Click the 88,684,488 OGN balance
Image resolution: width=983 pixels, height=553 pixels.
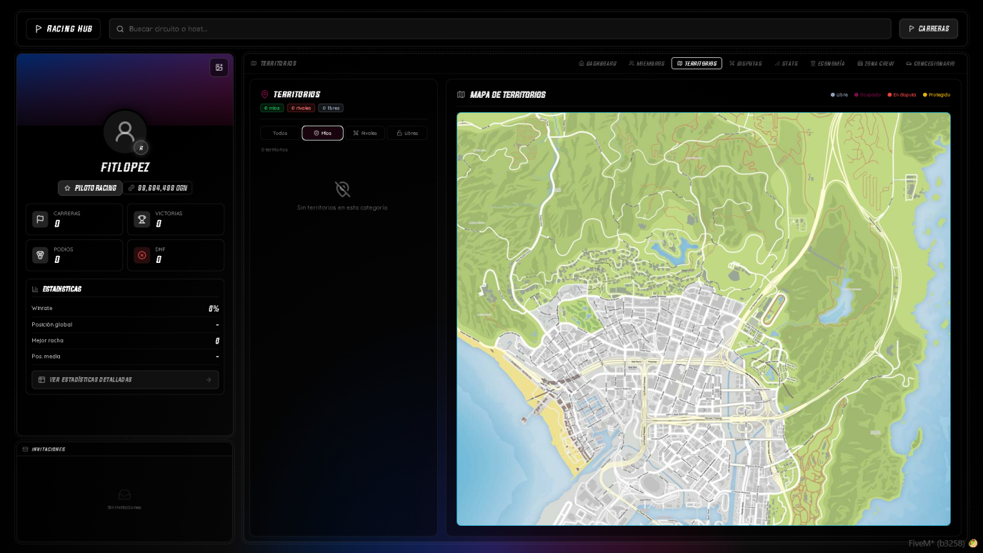click(158, 188)
